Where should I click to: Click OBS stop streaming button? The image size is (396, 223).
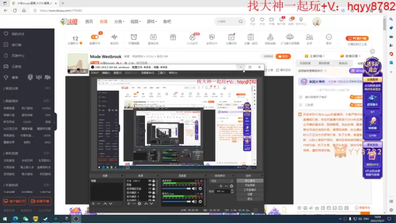click(250, 181)
